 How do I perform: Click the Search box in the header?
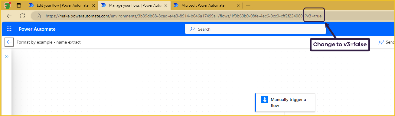tap(256, 29)
